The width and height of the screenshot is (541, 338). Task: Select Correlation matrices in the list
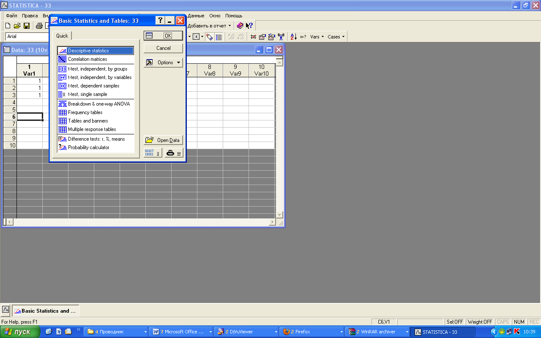click(96, 59)
